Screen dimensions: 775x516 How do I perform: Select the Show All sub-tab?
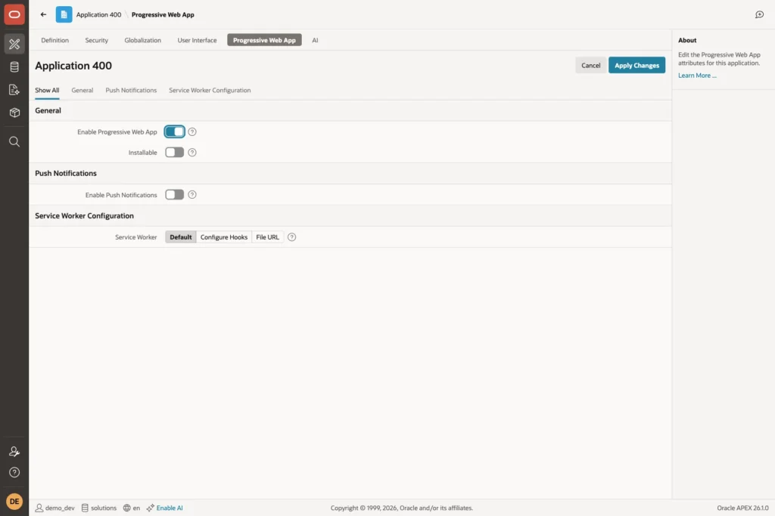(47, 90)
